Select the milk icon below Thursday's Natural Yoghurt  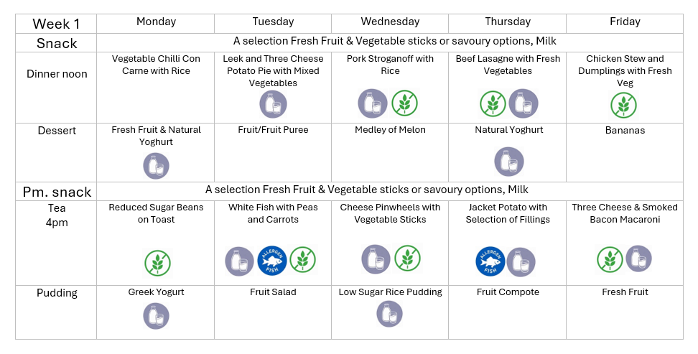pyautogui.click(x=508, y=162)
